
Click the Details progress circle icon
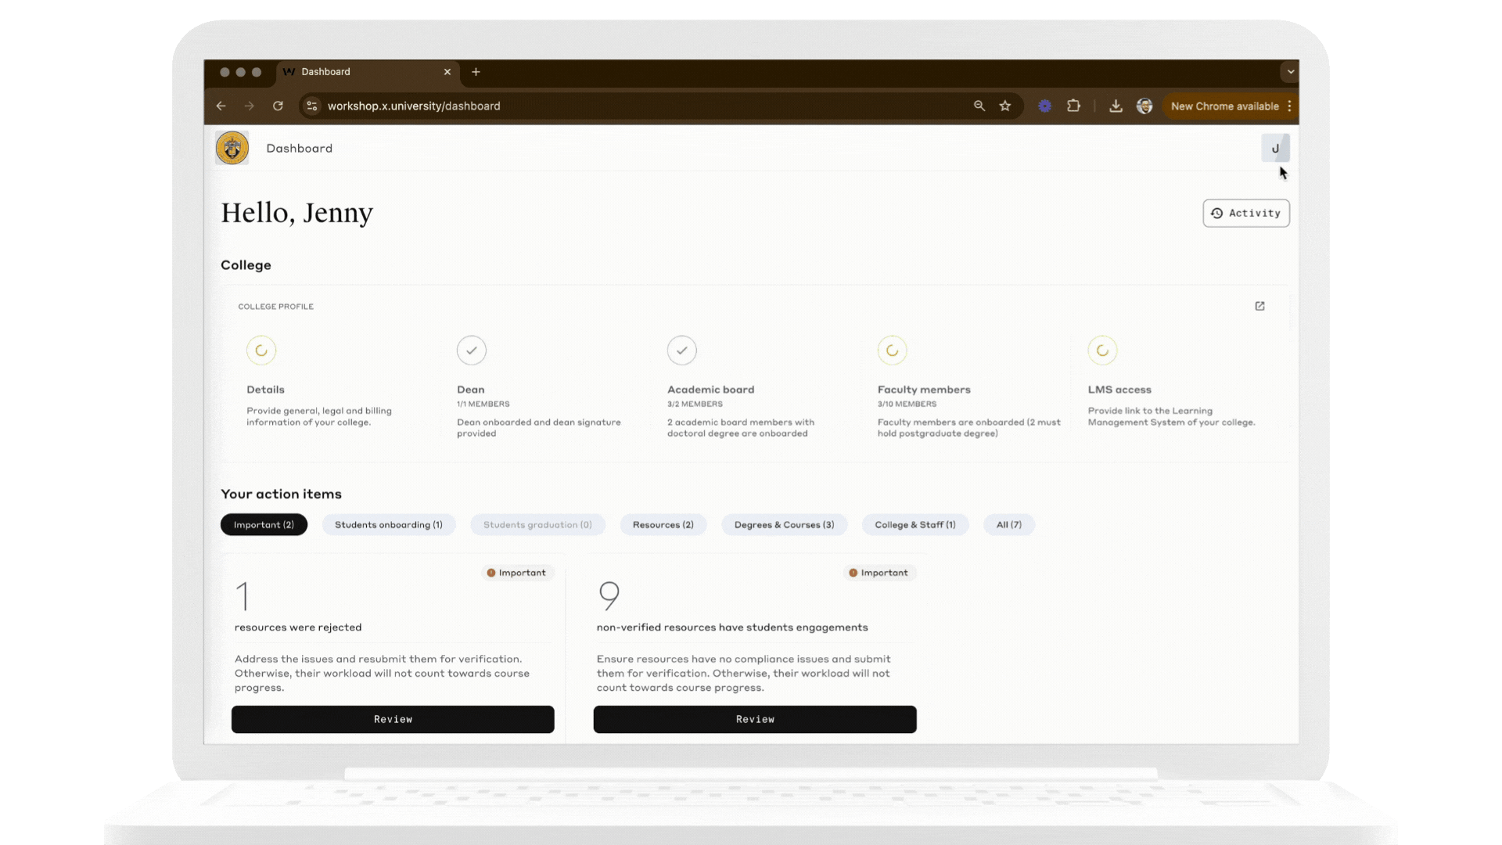point(261,351)
